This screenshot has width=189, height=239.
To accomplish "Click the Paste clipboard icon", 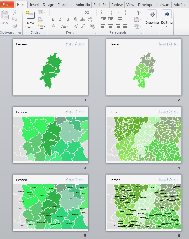I will pos(5,15).
